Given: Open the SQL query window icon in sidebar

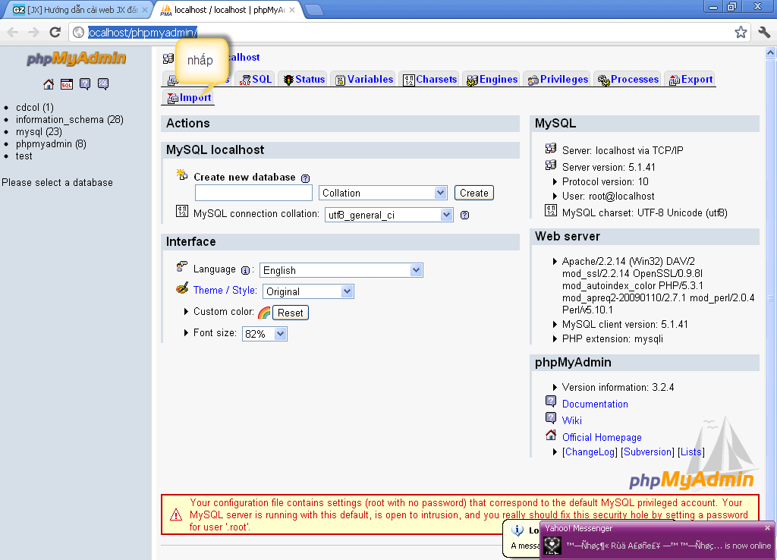Looking at the screenshot, I should pos(67,84).
